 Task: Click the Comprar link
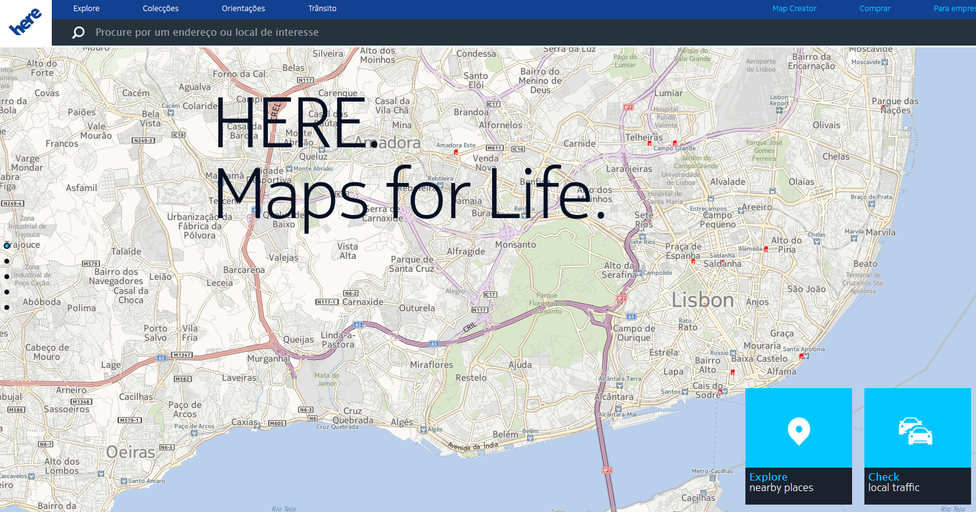point(875,9)
